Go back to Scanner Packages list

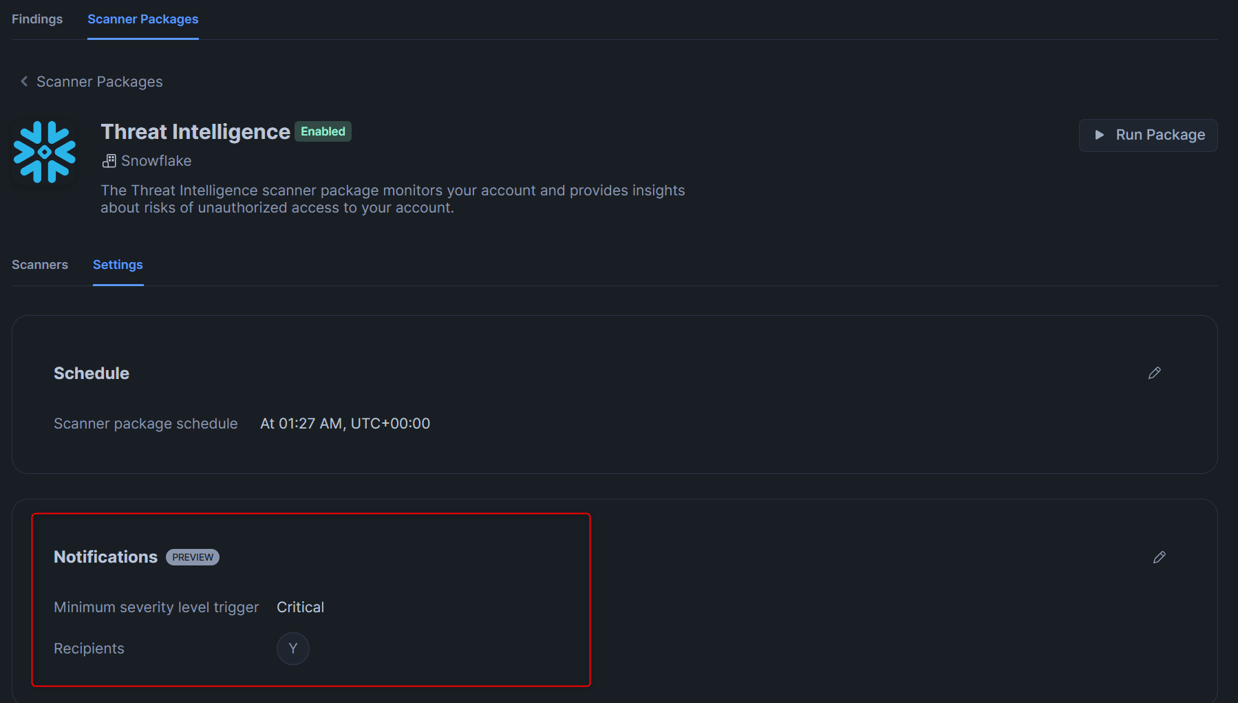point(100,82)
